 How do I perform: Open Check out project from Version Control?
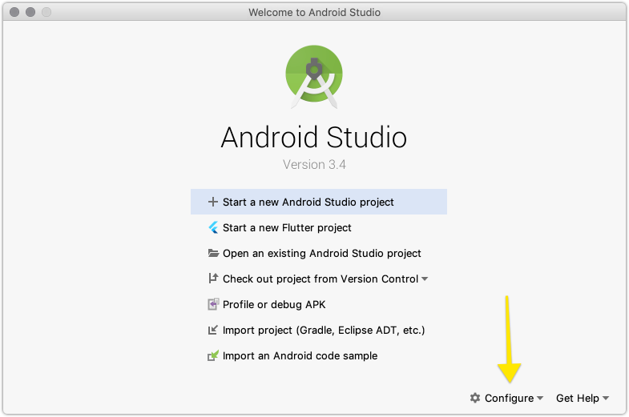pyautogui.click(x=321, y=279)
